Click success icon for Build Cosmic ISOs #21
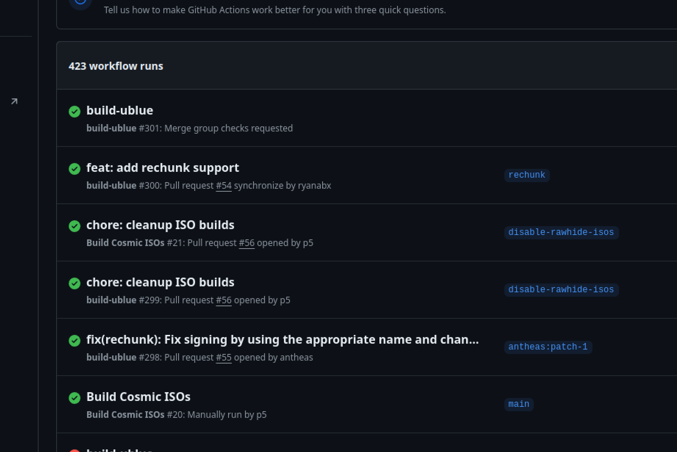 (75, 226)
